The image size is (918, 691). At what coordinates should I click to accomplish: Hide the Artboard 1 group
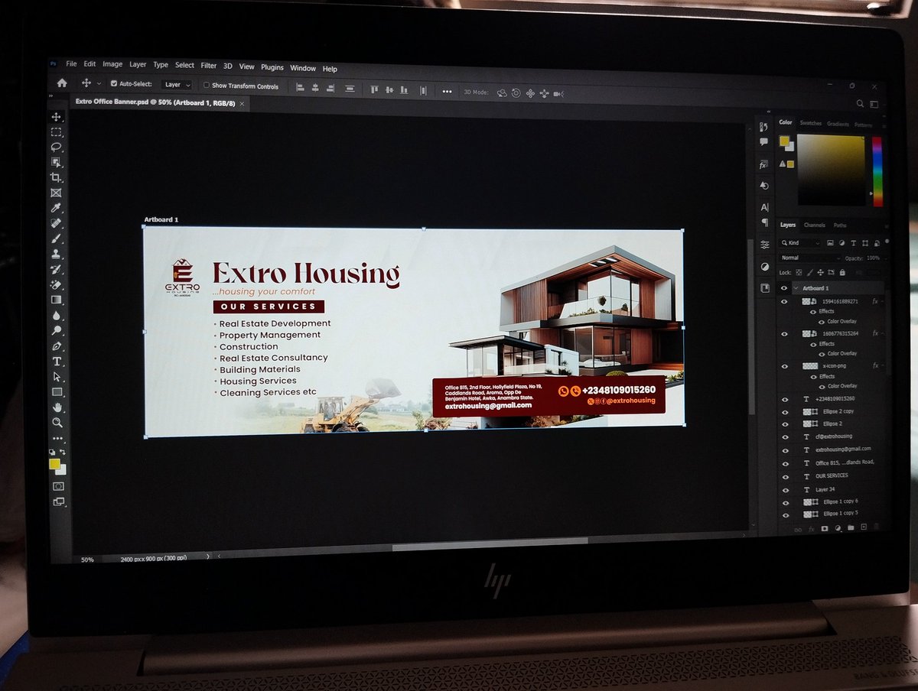(x=784, y=288)
